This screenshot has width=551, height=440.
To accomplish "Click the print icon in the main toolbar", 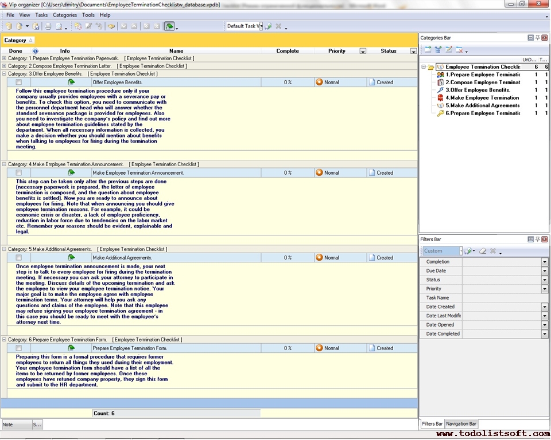I will tap(48, 26).
